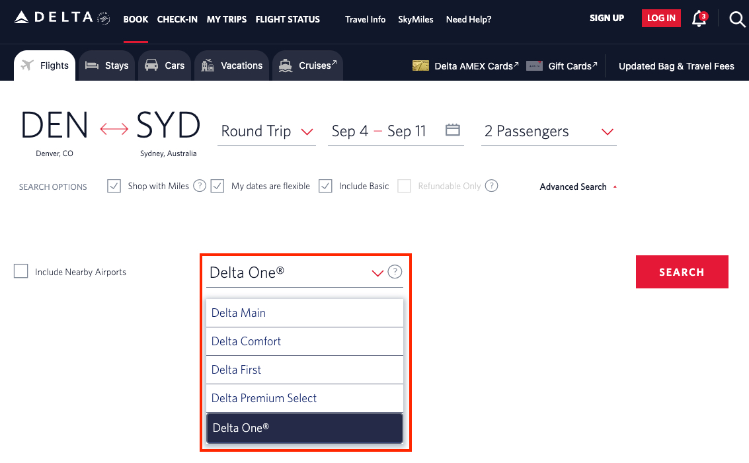Open the search magnifying glass
Viewport: 749px width, 463px height.
coord(737,19)
